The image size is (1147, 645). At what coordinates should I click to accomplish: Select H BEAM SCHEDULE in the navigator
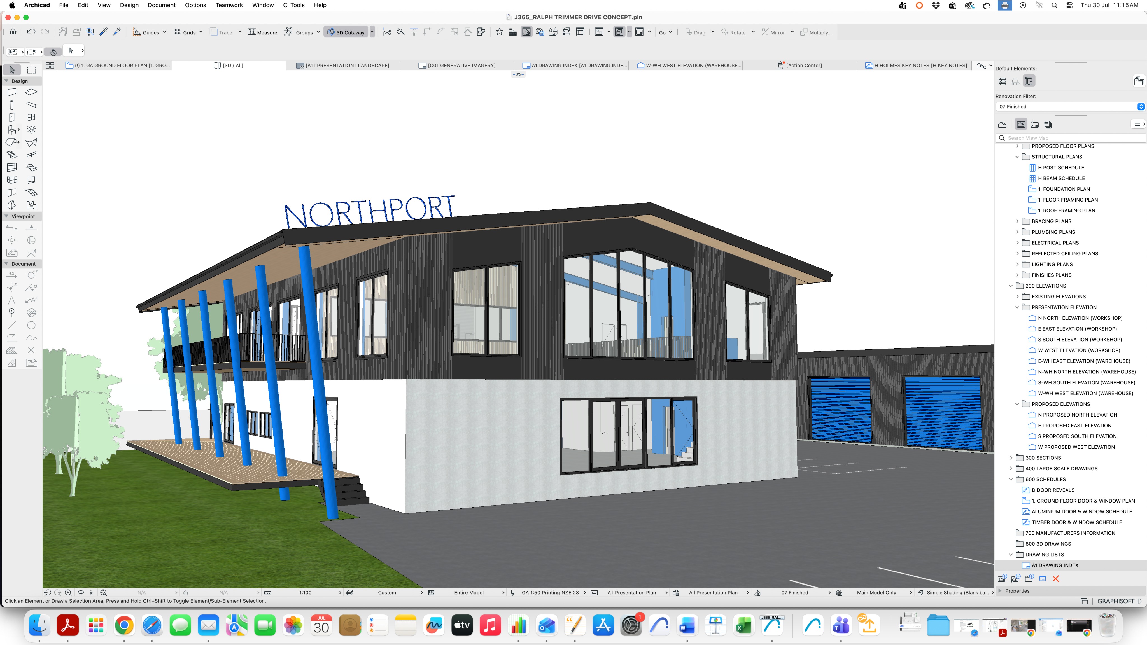coord(1061,178)
